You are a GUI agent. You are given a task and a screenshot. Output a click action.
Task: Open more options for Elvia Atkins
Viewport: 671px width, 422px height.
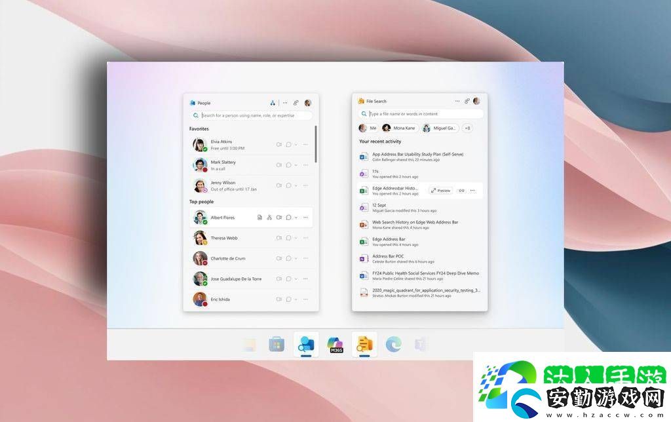coord(305,145)
